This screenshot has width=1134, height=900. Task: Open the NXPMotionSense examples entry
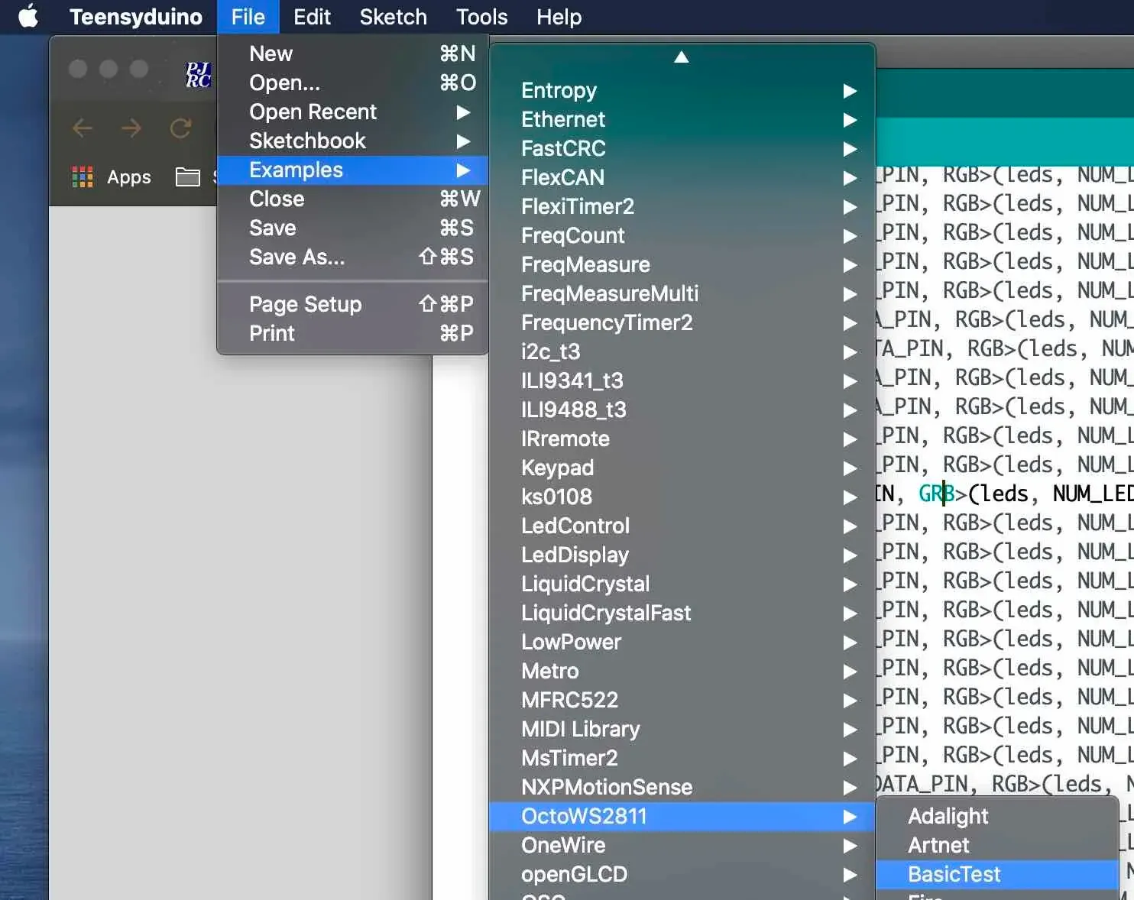click(x=682, y=787)
